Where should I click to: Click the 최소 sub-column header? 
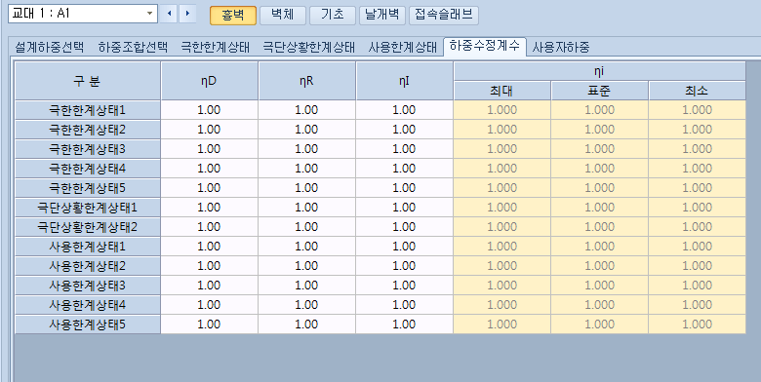[697, 91]
